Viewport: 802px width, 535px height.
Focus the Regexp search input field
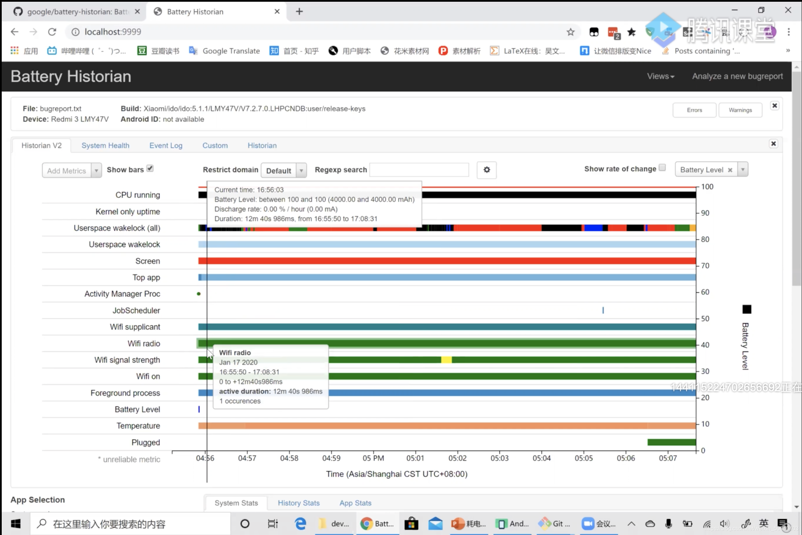coord(419,170)
